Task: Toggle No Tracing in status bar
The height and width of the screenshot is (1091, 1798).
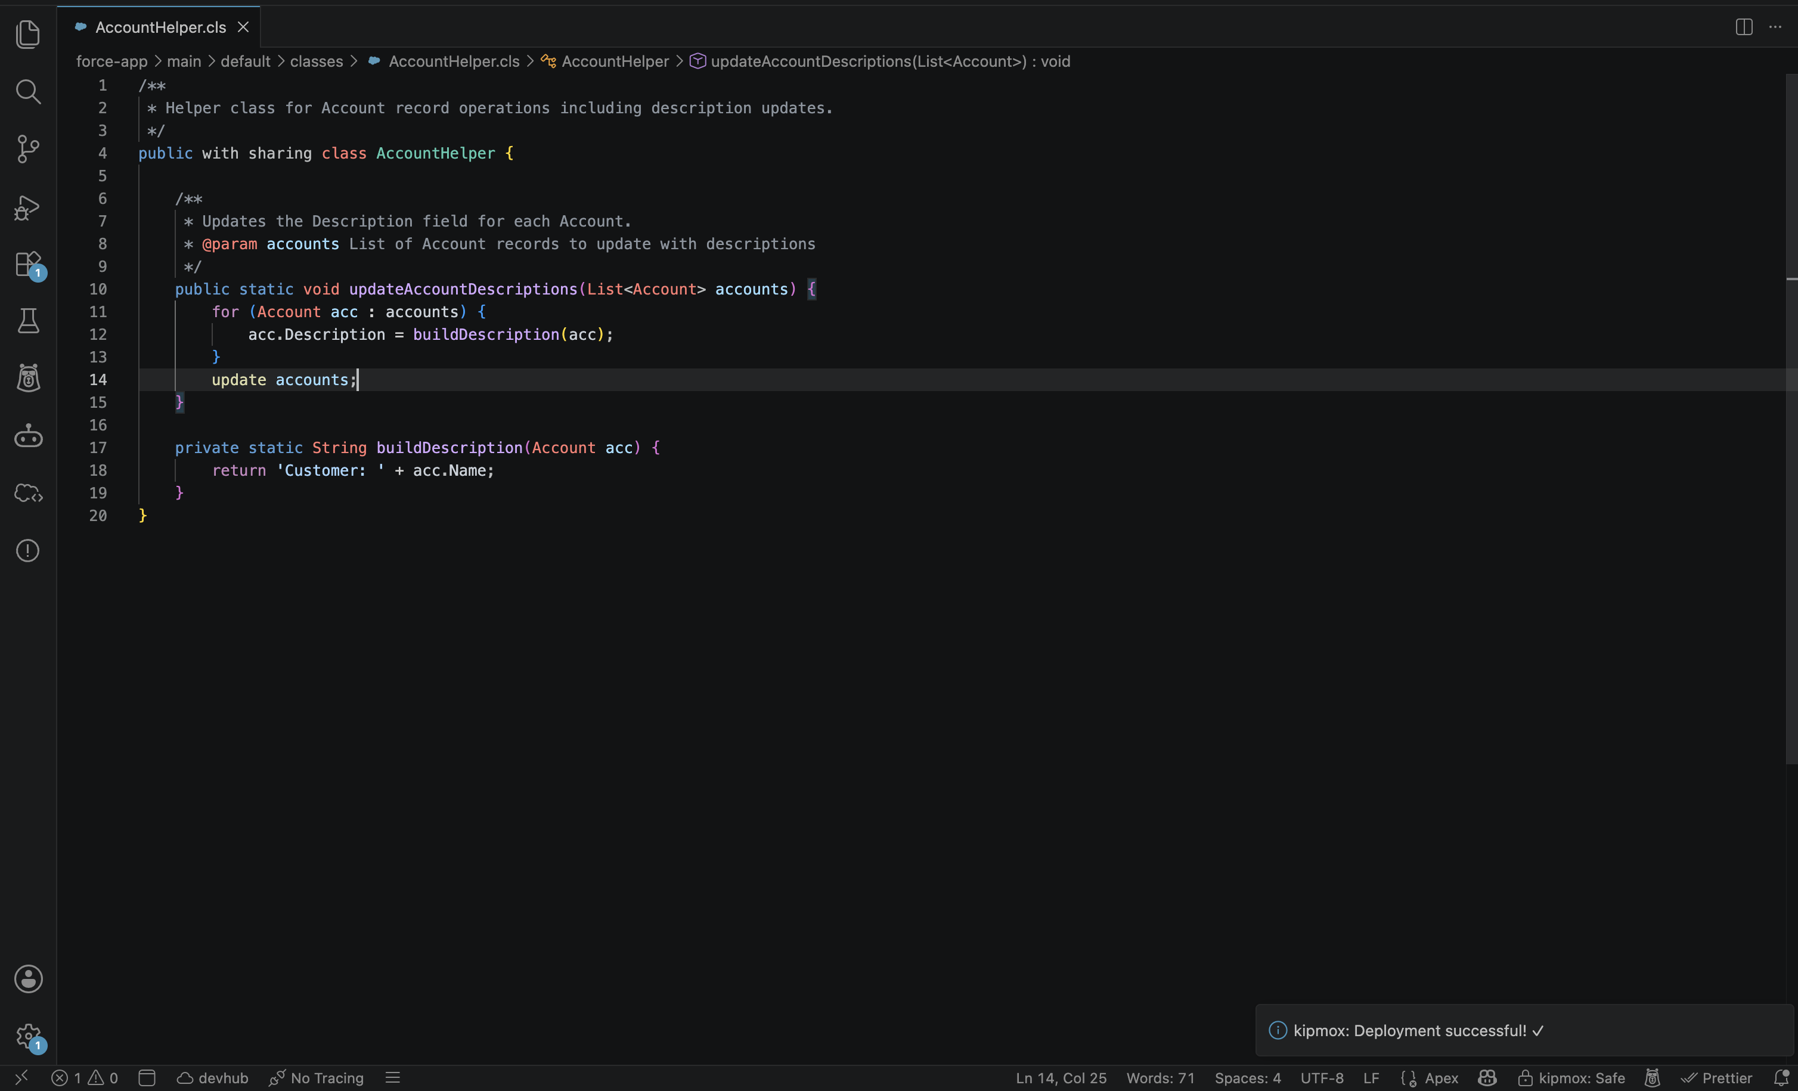Action: point(316,1078)
